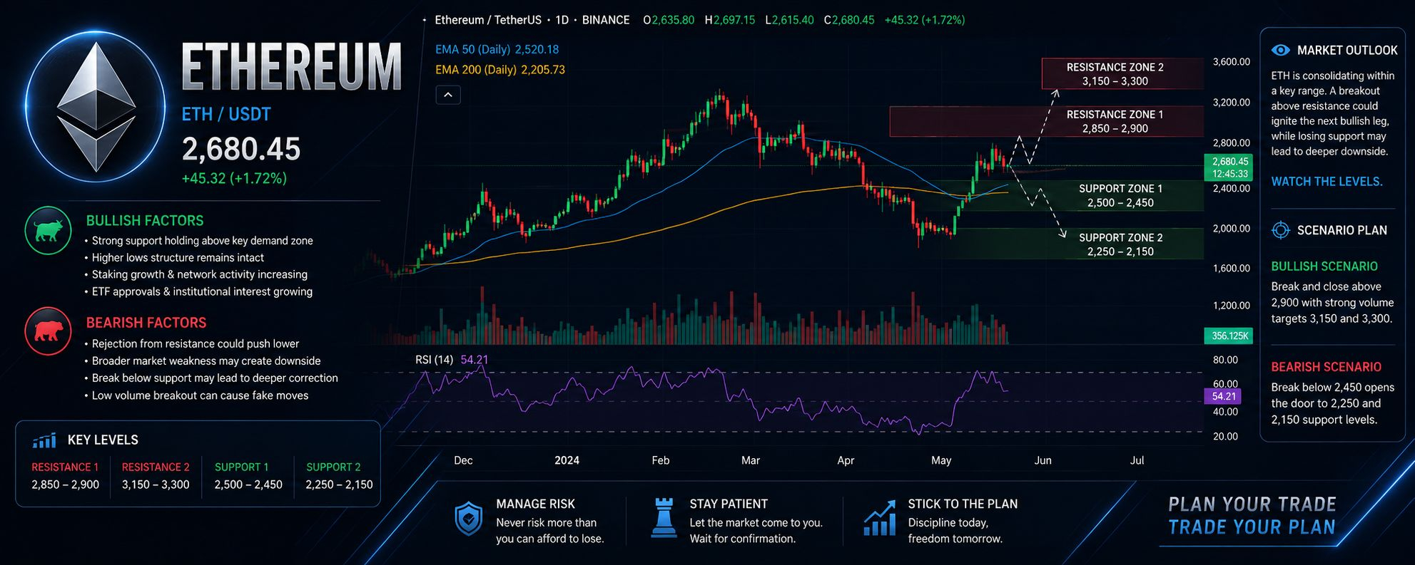Click the low value L2,615.40

point(789,20)
